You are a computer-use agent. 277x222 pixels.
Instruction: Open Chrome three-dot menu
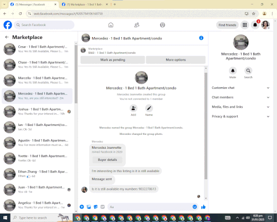272,13
